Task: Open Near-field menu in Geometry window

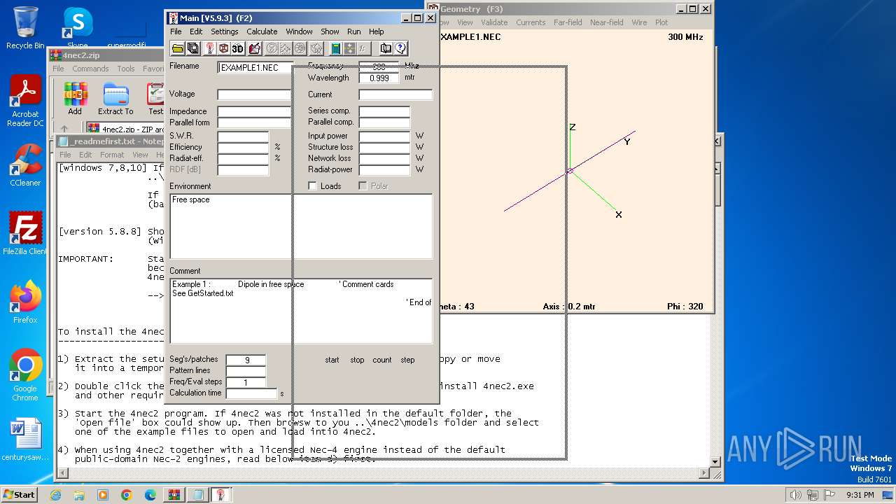Action: coord(607,22)
